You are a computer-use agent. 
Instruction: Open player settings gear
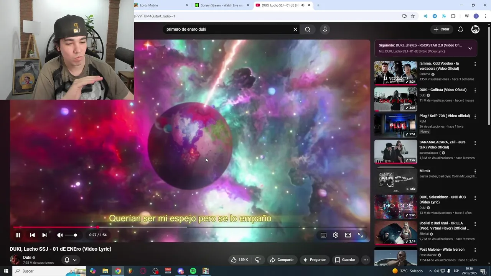tap(336, 235)
